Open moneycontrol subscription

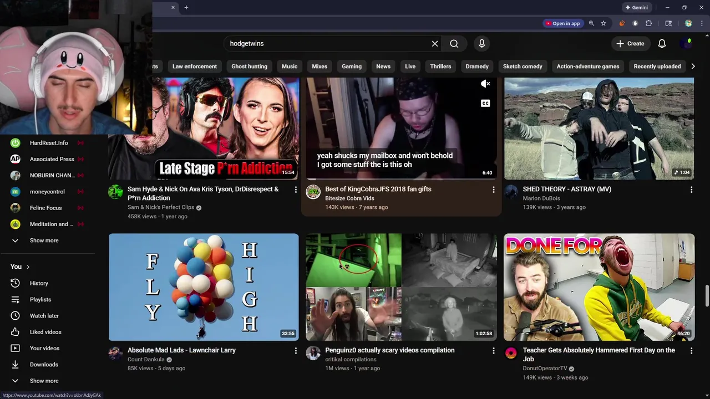(47, 192)
